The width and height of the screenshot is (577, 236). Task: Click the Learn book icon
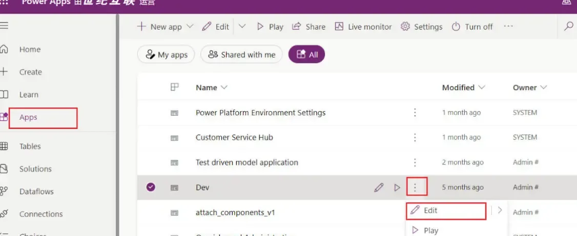[4, 95]
